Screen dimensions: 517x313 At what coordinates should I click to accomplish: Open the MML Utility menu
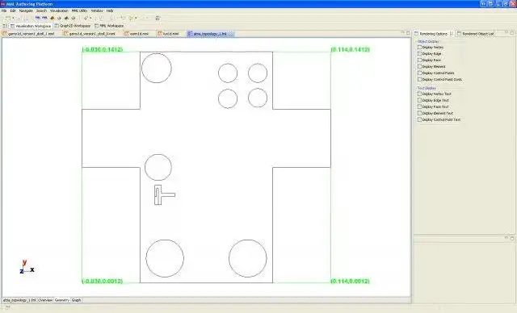(x=79, y=10)
